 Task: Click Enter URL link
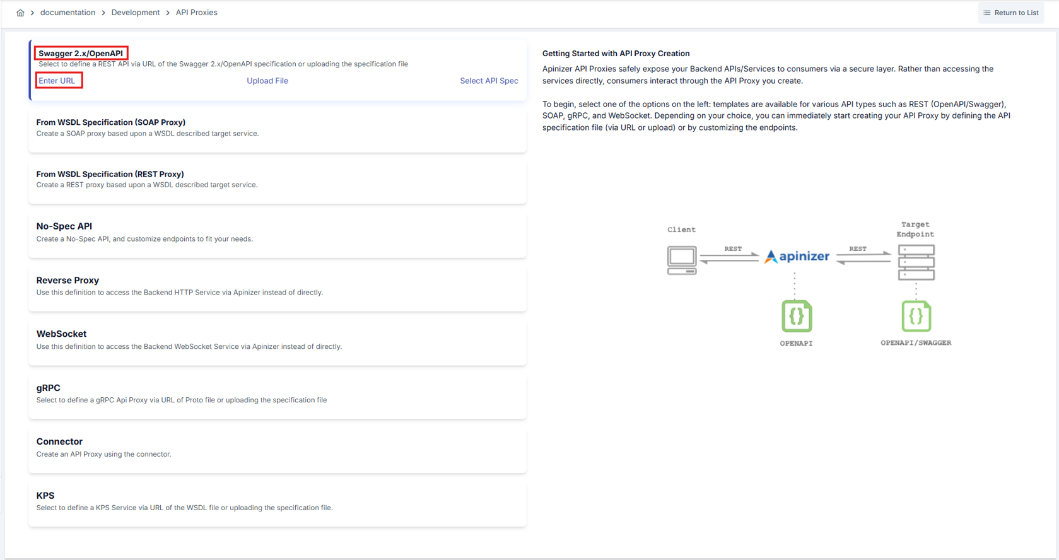click(57, 81)
